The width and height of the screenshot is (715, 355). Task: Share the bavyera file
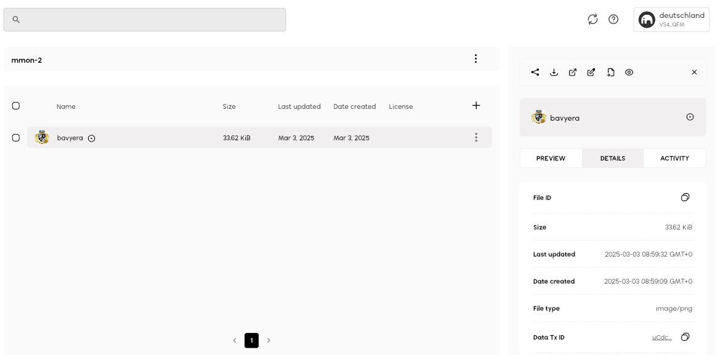[x=535, y=72]
